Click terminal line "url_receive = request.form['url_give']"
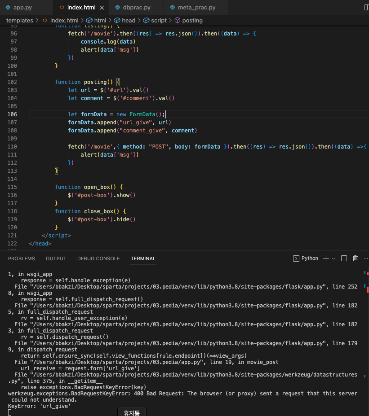 (80, 368)
